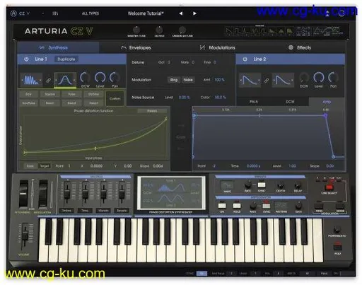Open the preset name Welcome Tutorial
362x285 pixels.
146,13
